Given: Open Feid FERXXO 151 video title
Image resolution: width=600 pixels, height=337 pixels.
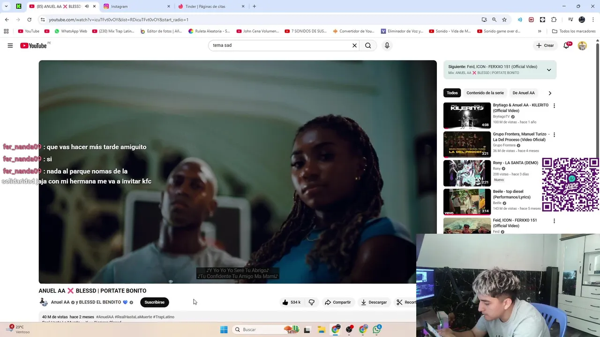Looking at the screenshot, I should point(515,223).
